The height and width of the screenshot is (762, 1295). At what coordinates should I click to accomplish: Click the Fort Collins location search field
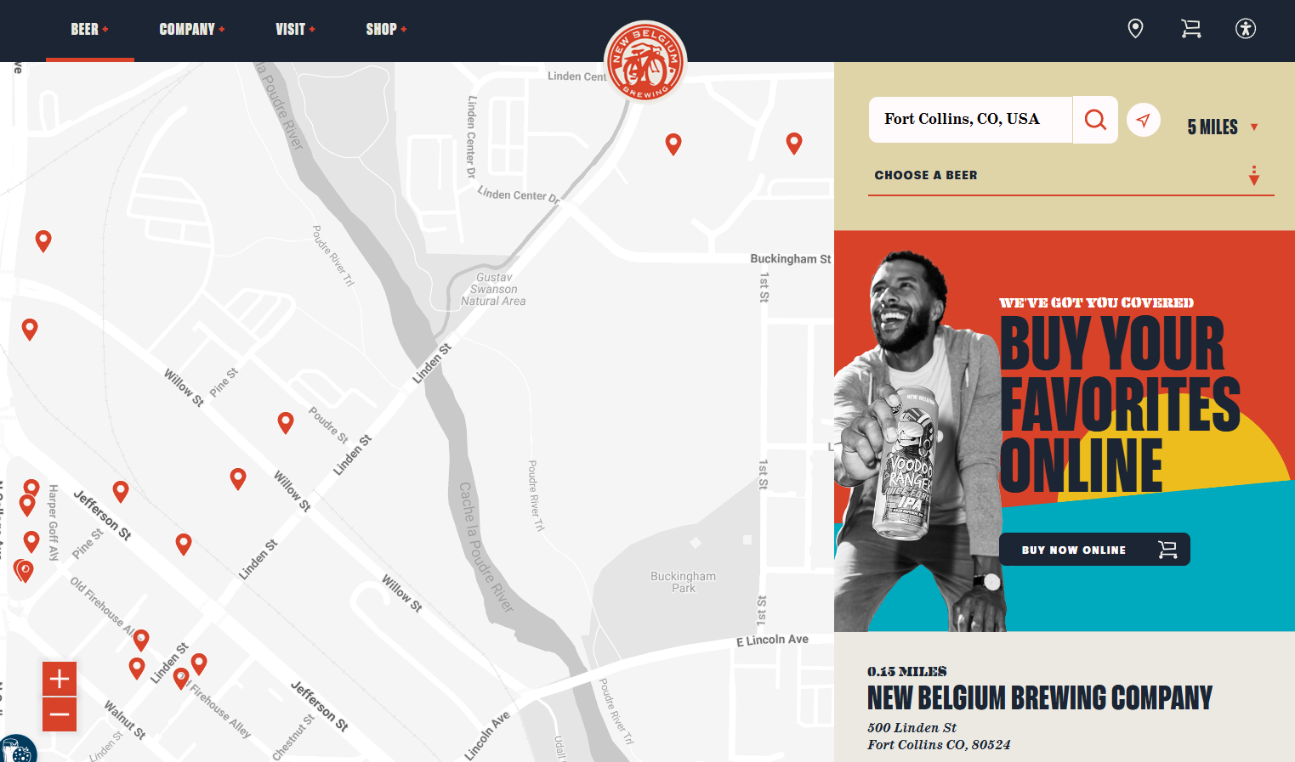click(970, 120)
